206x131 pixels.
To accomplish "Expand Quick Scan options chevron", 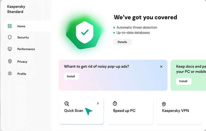I will (x=98, y=103).
